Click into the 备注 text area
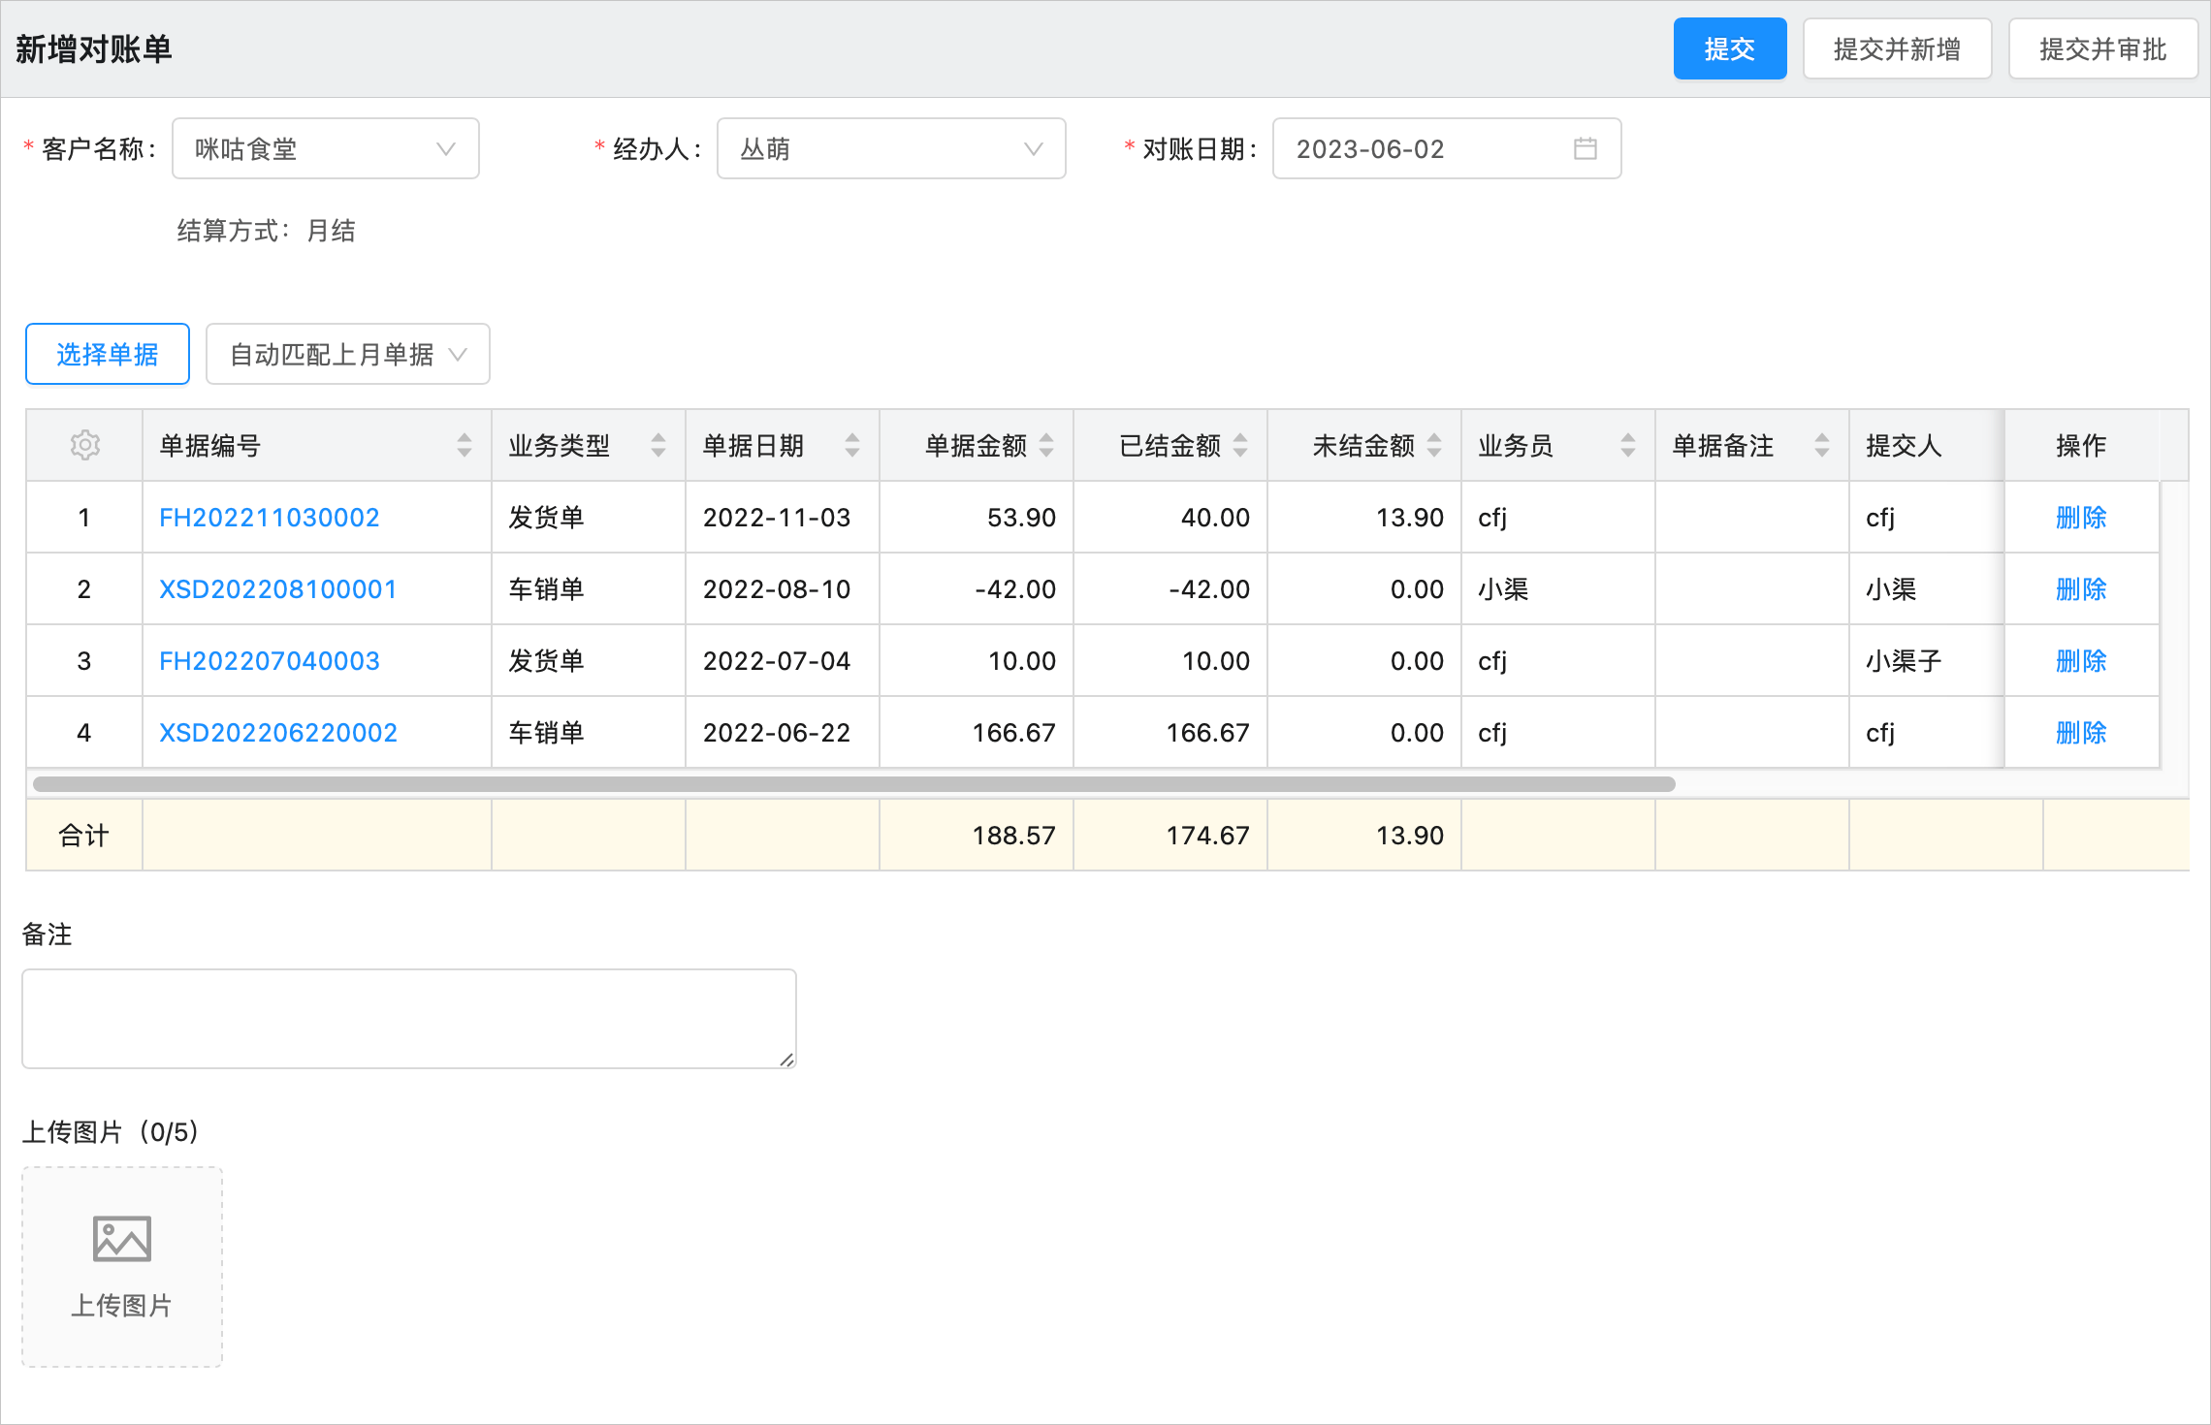This screenshot has height=1425, width=2211. click(408, 1018)
